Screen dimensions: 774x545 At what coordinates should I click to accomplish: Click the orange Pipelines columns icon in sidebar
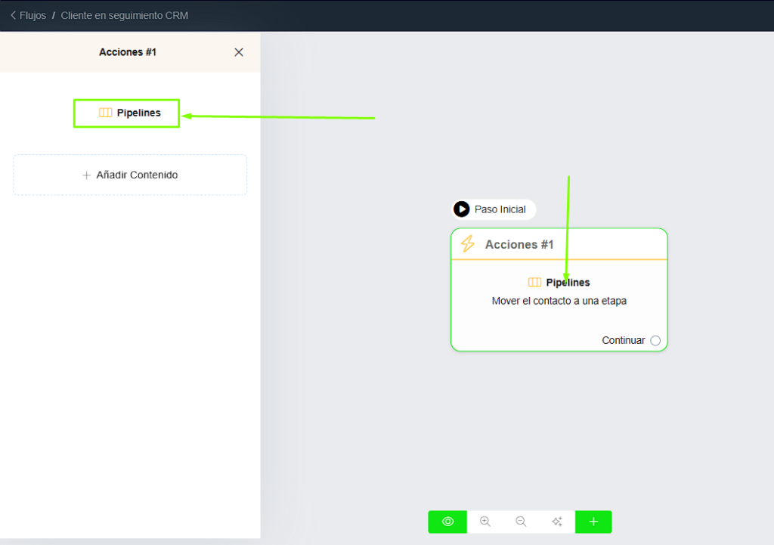106,113
